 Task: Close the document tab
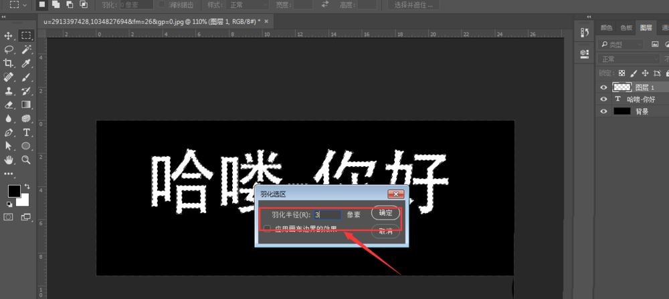pos(267,21)
